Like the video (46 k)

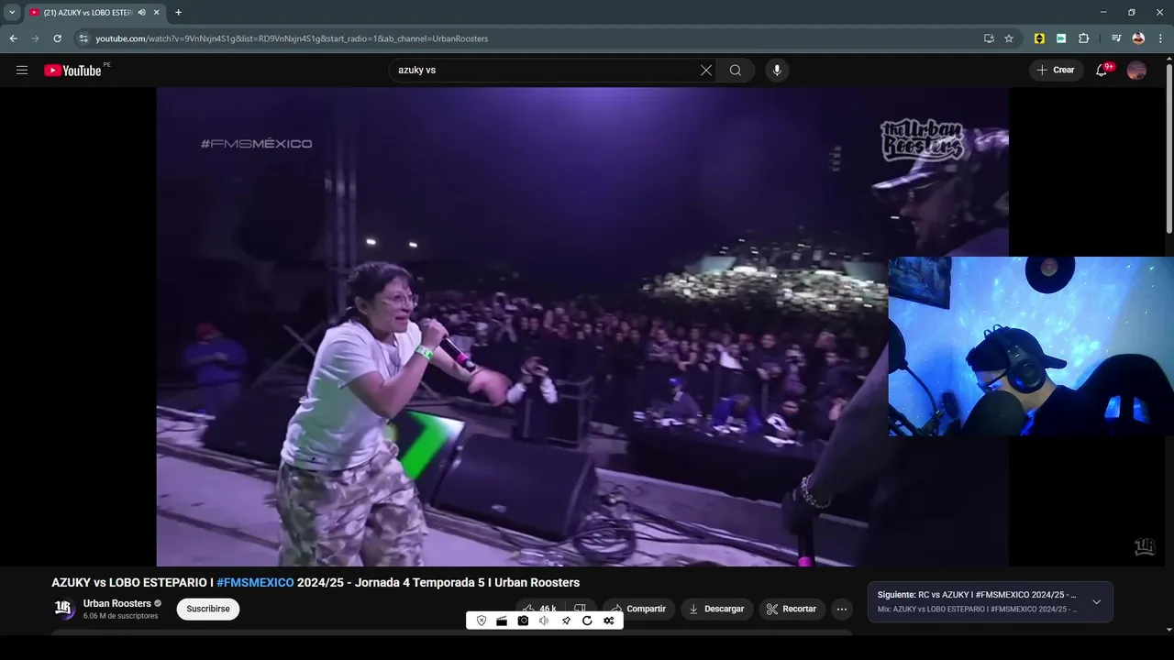point(539,609)
